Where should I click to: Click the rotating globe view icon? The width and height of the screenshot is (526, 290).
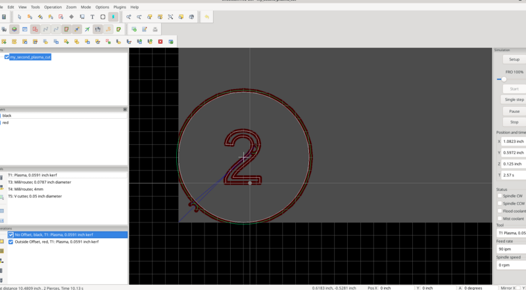click(x=191, y=17)
